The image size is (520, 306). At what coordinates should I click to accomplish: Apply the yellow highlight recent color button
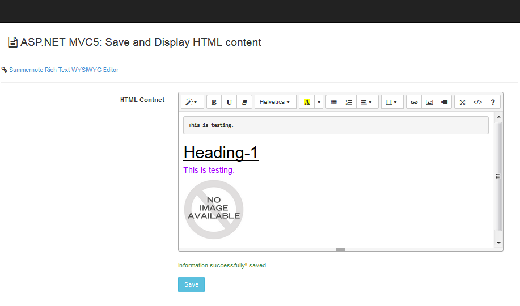pos(307,102)
